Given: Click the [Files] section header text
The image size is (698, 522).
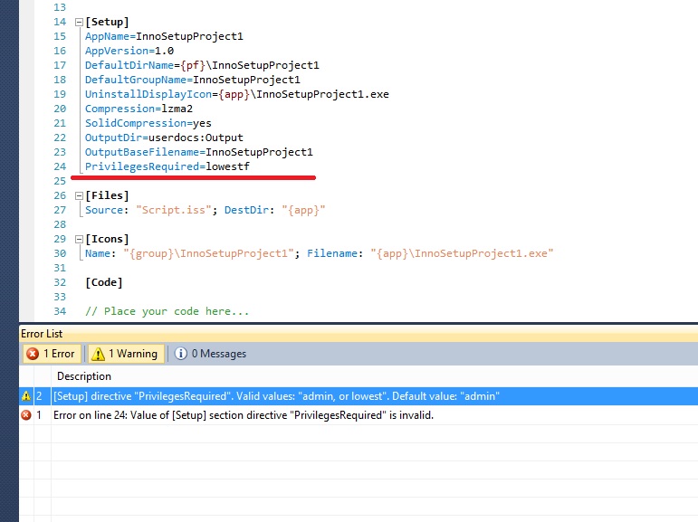Looking at the screenshot, I should tap(108, 195).
